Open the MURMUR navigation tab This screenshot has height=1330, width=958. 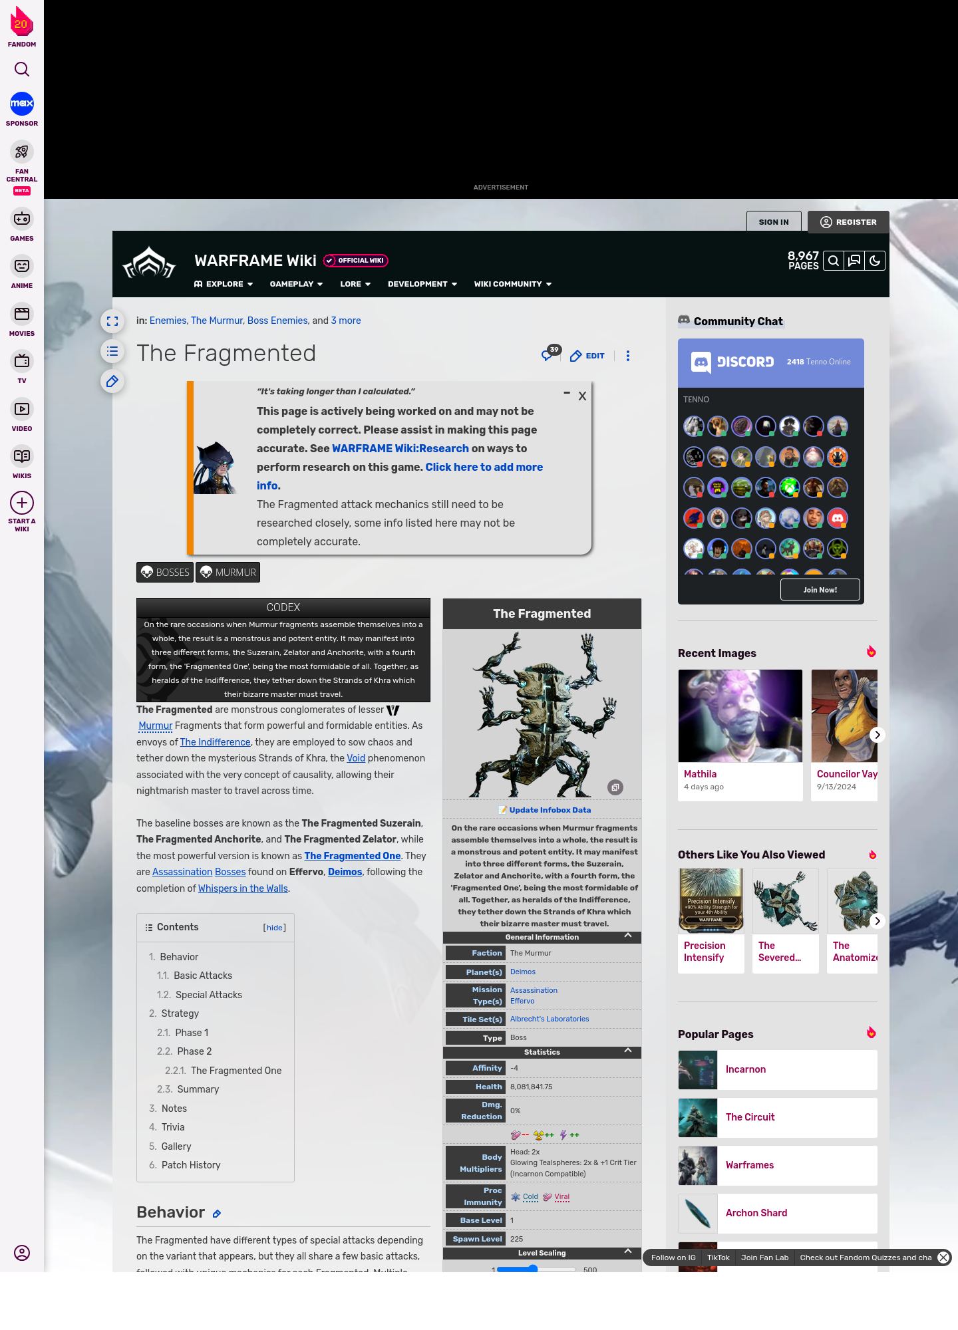pyautogui.click(x=228, y=573)
